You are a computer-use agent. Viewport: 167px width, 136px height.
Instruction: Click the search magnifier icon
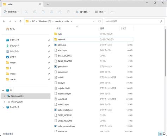coord(161,21)
